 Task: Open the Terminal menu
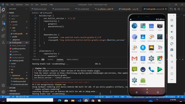pos(44,5)
